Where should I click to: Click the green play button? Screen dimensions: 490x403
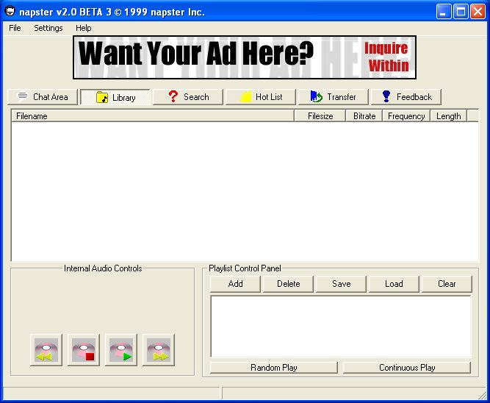tap(121, 350)
